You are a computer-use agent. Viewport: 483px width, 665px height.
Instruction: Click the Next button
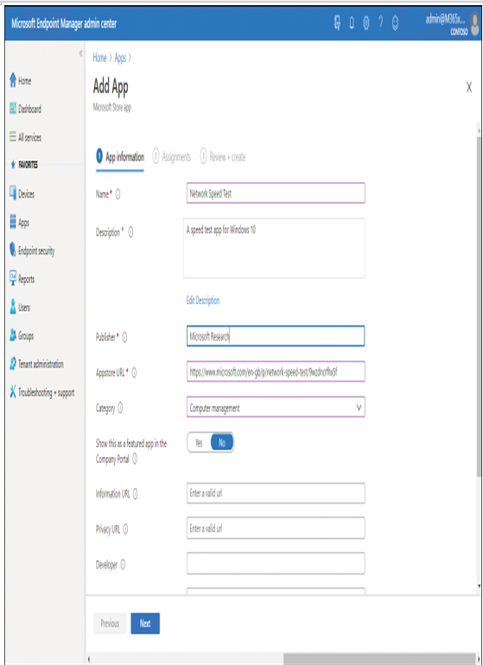(145, 623)
